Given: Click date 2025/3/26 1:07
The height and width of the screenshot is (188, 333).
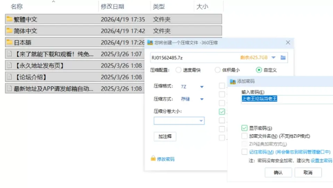Looking at the screenshot, I should coord(121,54).
